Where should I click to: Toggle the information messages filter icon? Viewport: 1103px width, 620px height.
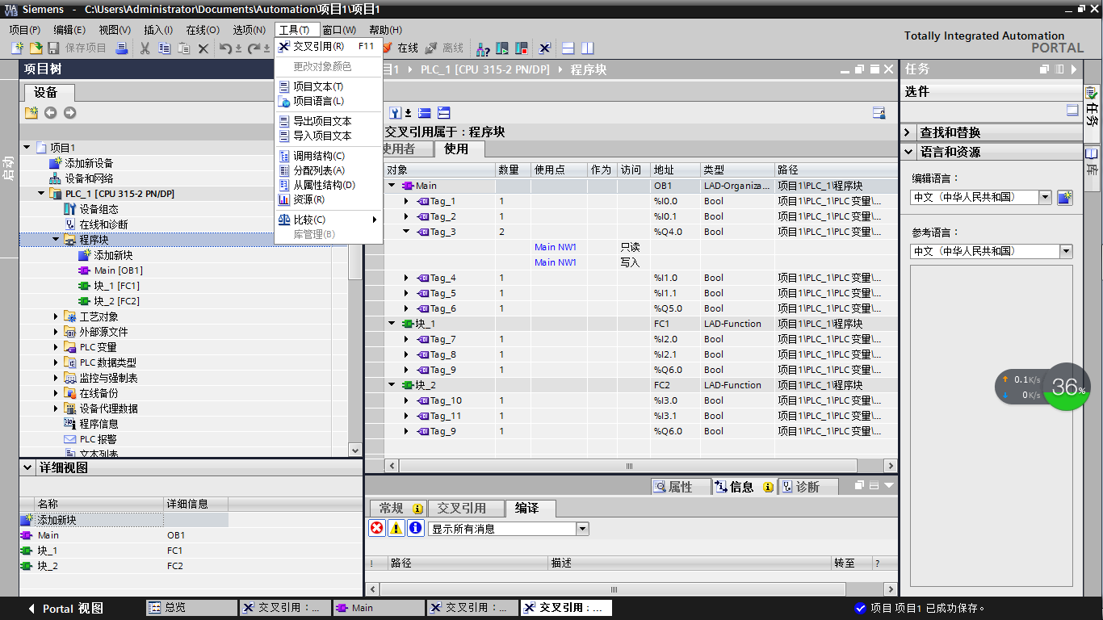(x=415, y=528)
